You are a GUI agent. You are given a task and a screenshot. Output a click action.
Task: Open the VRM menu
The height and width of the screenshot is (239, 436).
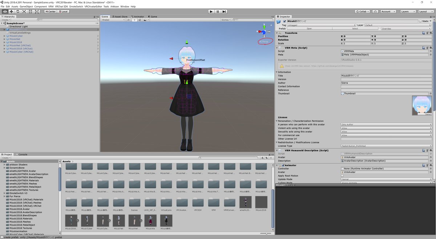point(51,7)
